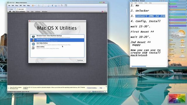This screenshot has height=105, width=187.
Task: Switch to the Home tab in VMware
Action: point(11,9)
